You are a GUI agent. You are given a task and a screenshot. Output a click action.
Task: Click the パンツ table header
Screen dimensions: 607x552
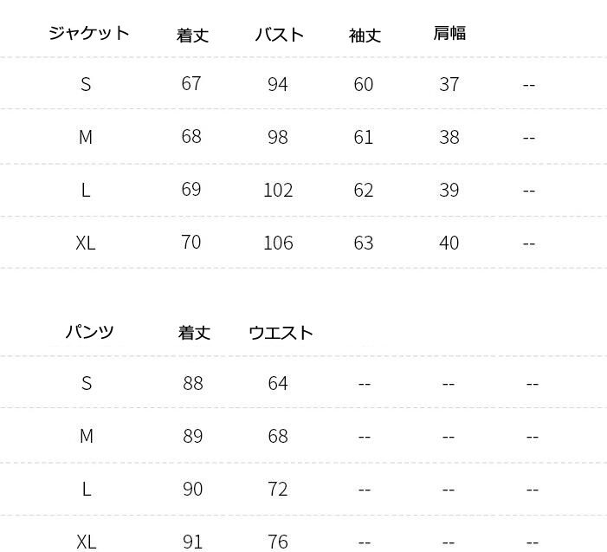[89, 332]
